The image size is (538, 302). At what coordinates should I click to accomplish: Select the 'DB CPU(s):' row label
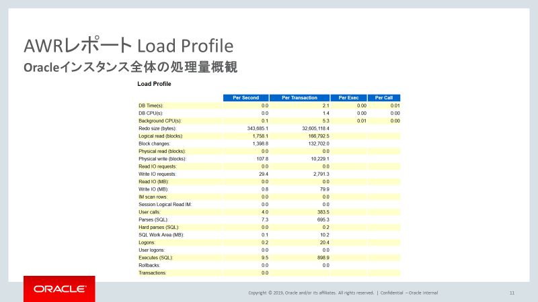click(151, 113)
